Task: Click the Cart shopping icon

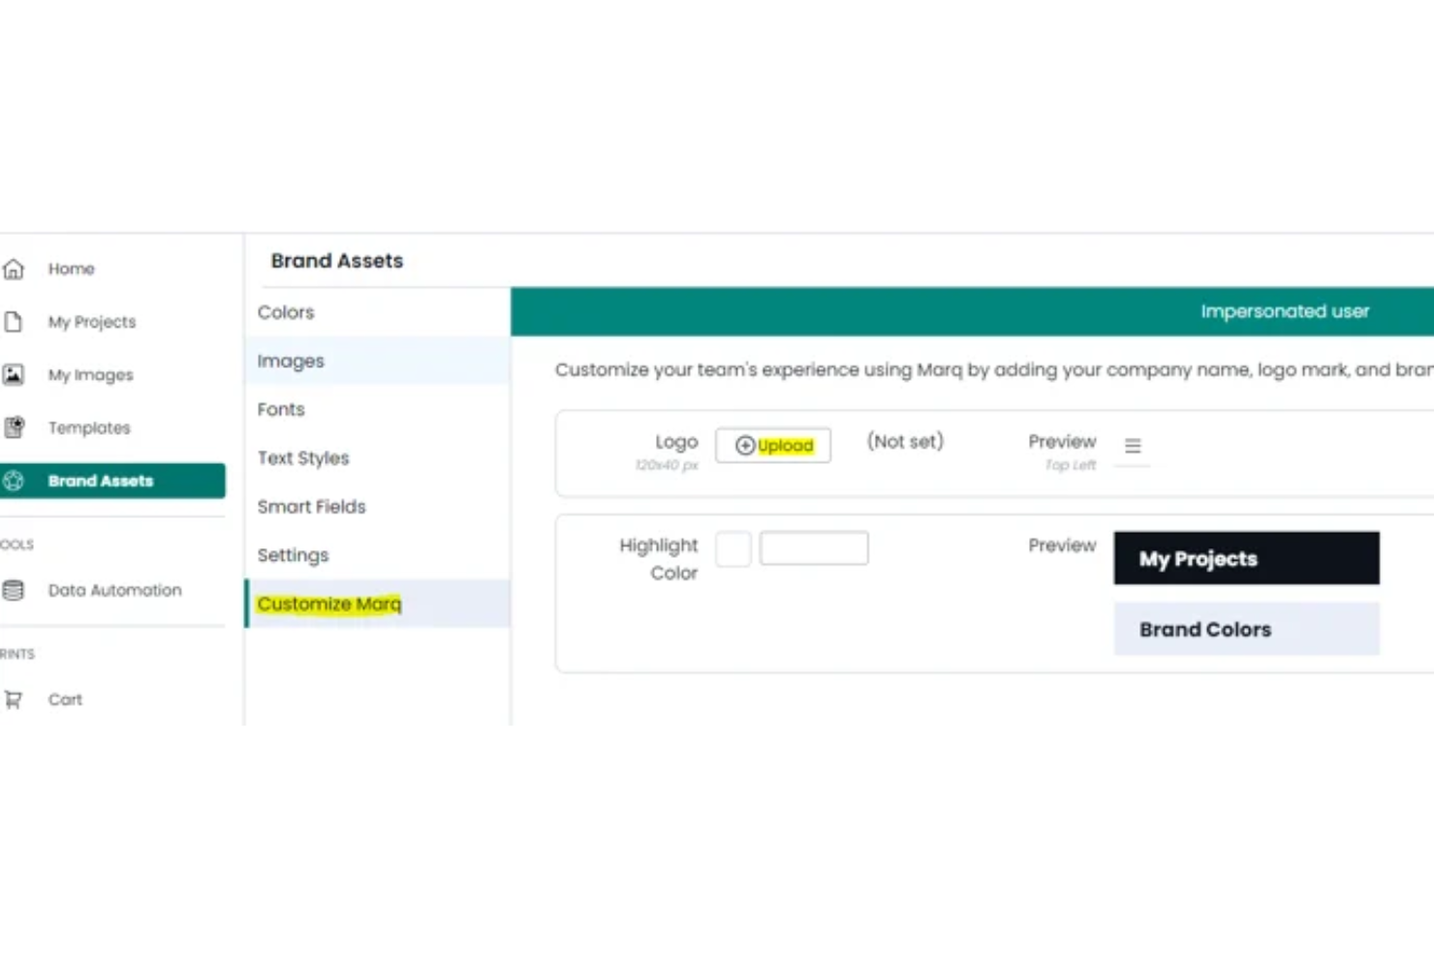Action: click(x=14, y=699)
